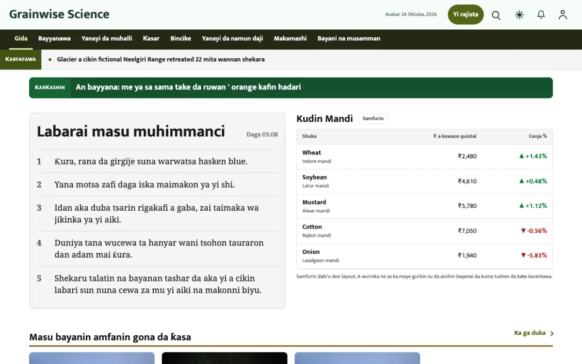Click the Wheat price ₹2,480
Image resolution: width=582 pixels, height=364 pixels.
pos(467,156)
